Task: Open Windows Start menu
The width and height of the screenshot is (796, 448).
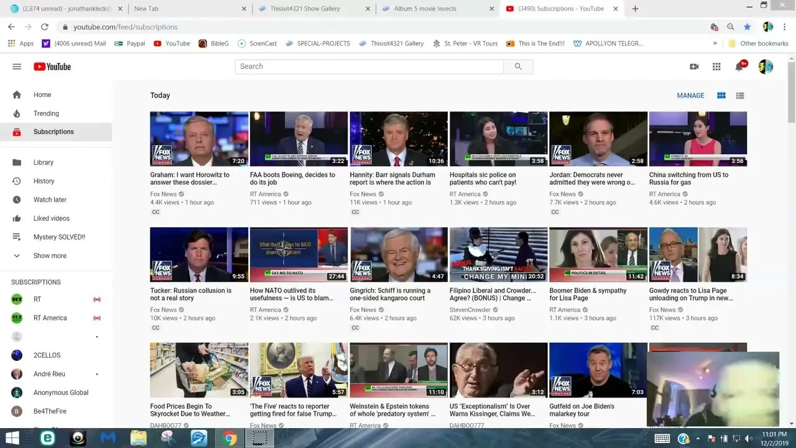Action: 12,438
